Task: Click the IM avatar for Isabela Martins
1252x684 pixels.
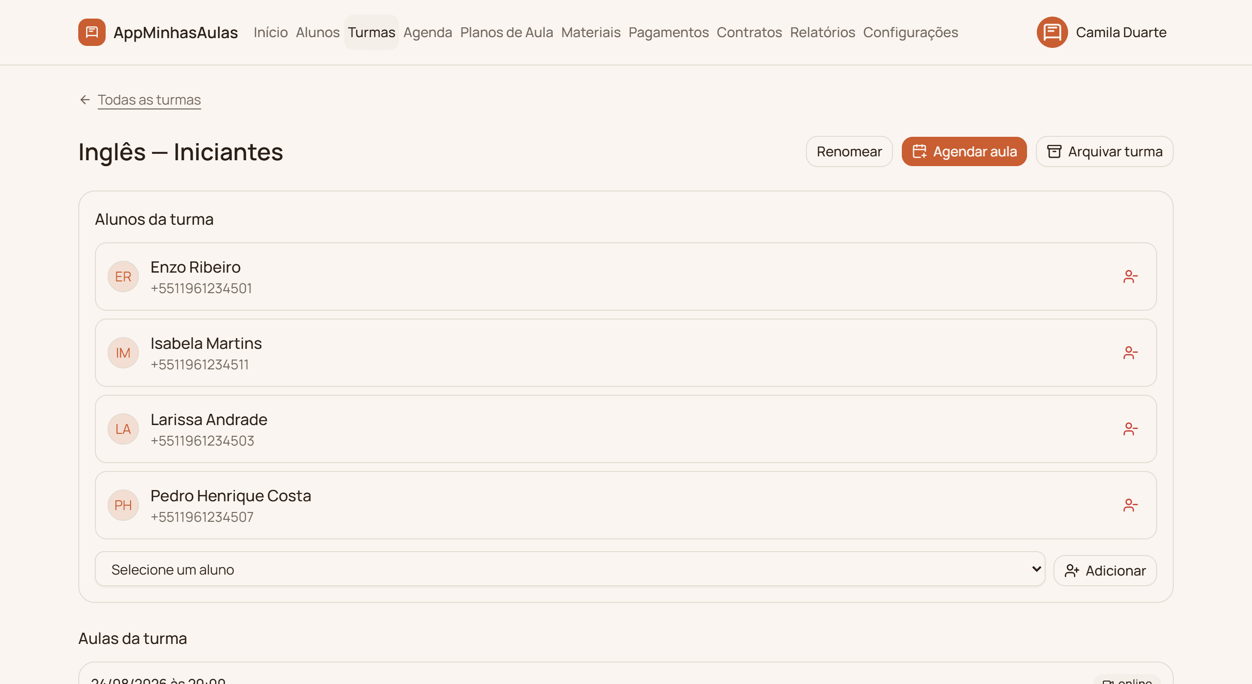Action: click(x=123, y=353)
